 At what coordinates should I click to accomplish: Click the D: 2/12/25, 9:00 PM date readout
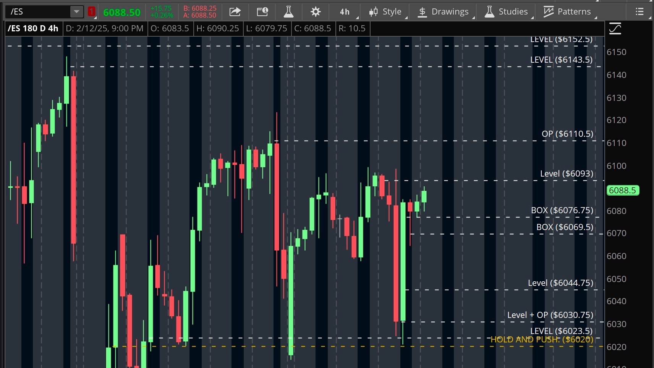(105, 28)
